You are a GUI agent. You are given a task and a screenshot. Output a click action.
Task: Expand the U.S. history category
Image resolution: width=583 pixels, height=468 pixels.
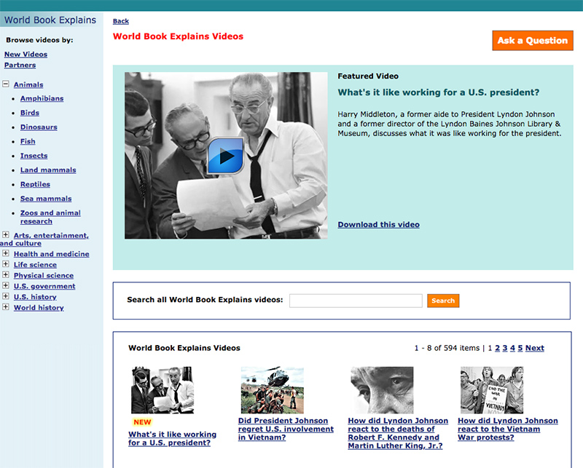[6, 296]
